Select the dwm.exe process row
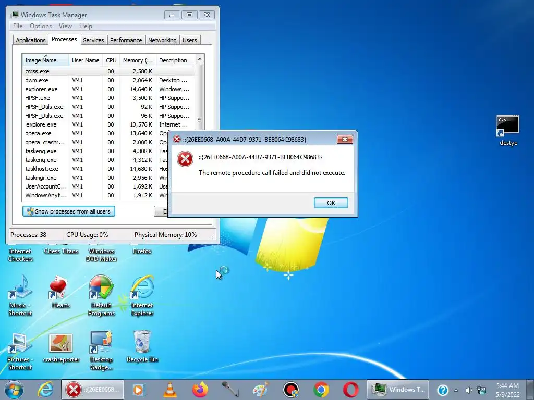The height and width of the screenshot is (400, 534). click(x=108, y=80)
